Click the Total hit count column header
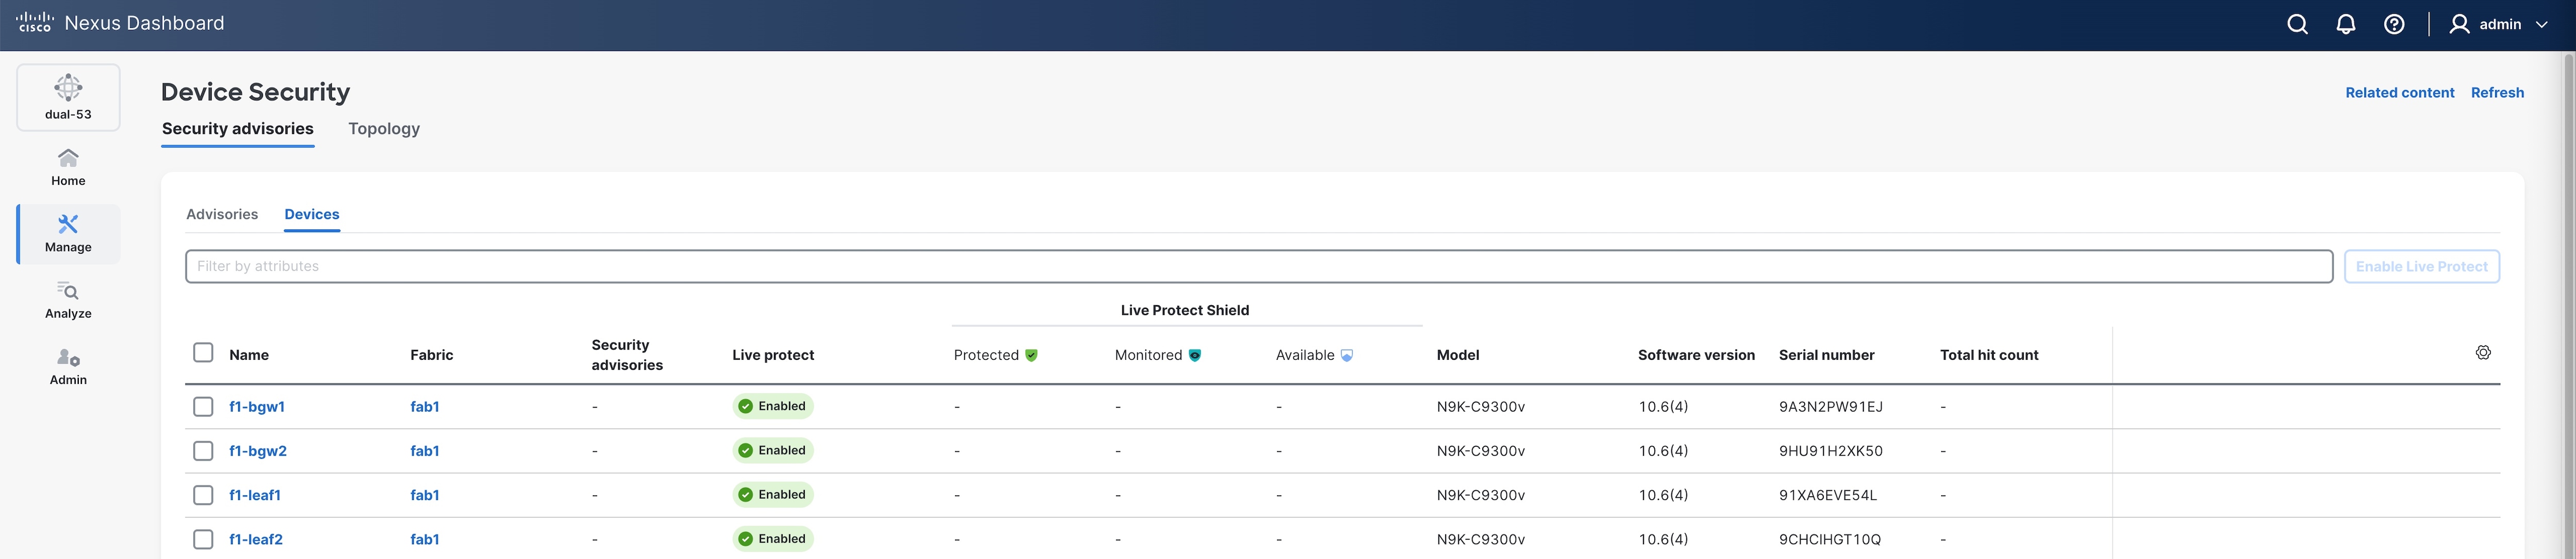Viewport: 2576px width, 559px height. pyautogui.click(x=1989, y=355)
